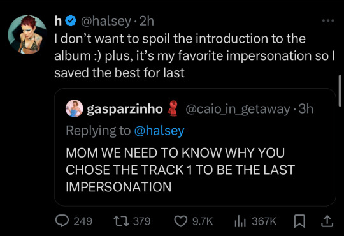This screenshot has height=236, width=344.
Task: Click the blue verified badge next to h
Action: pyautogui.click(x=71, y=21)
